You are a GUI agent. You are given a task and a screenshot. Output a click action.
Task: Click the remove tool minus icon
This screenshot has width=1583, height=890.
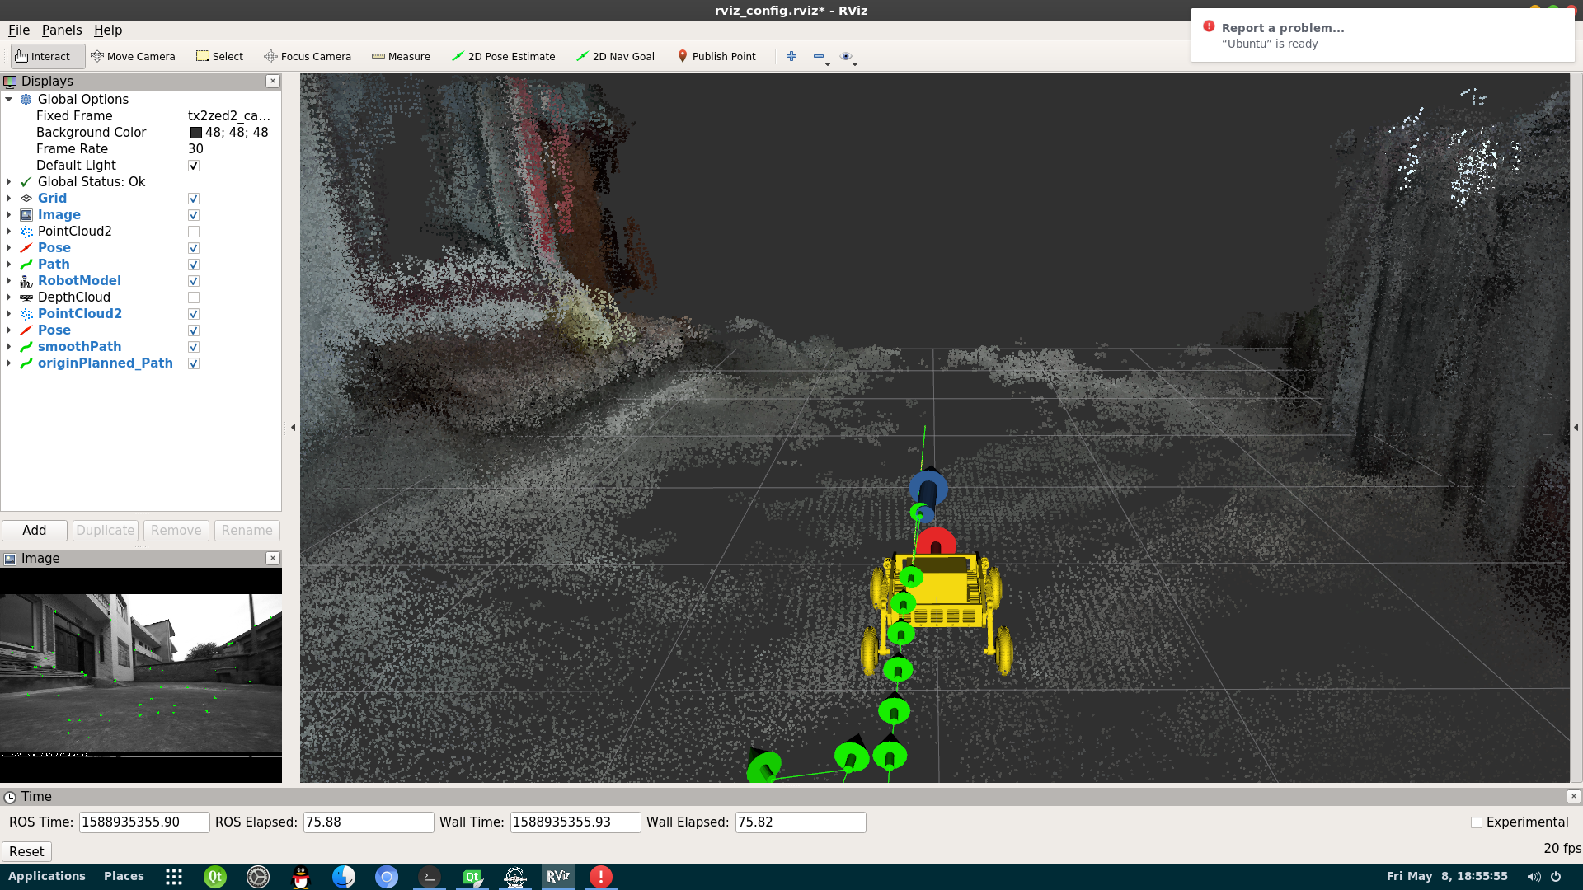[819, 56]
